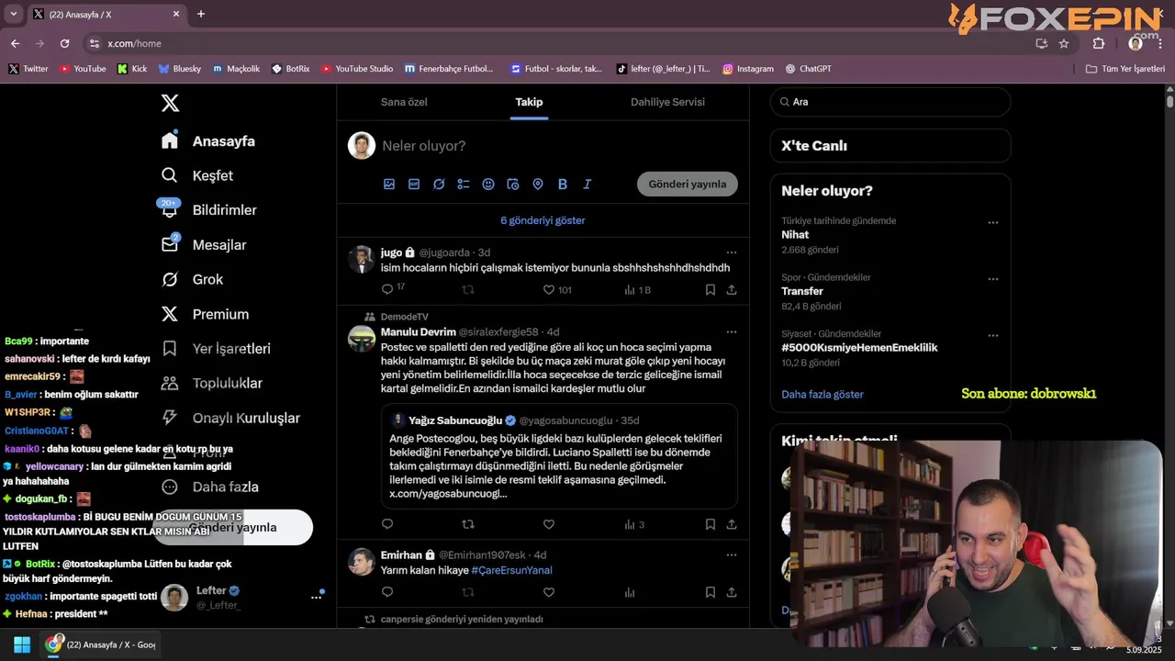The height and width of the screenshot is (661, 1175).
Task: Open more options on jugo's post
Action: 732,252
